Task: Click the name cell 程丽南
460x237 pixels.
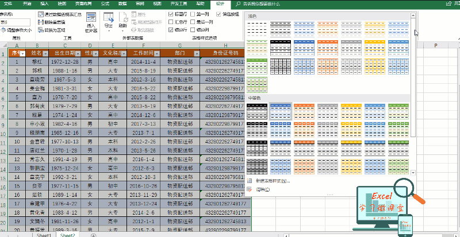Action: pyautogui.click(x=37, y=133)
